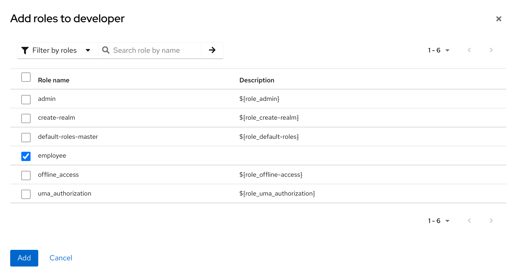Expand top 1 - 6 per-page dropdown
This screenshot has height=277, width=517.
pos(439,51)
